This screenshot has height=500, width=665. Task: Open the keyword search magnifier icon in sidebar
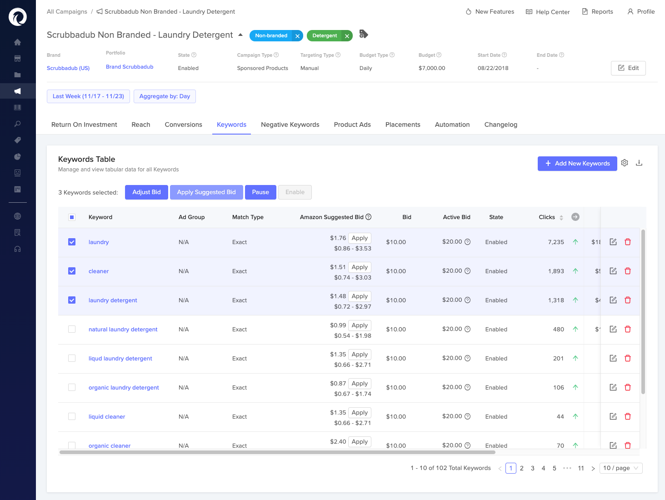tap(17, 124)
